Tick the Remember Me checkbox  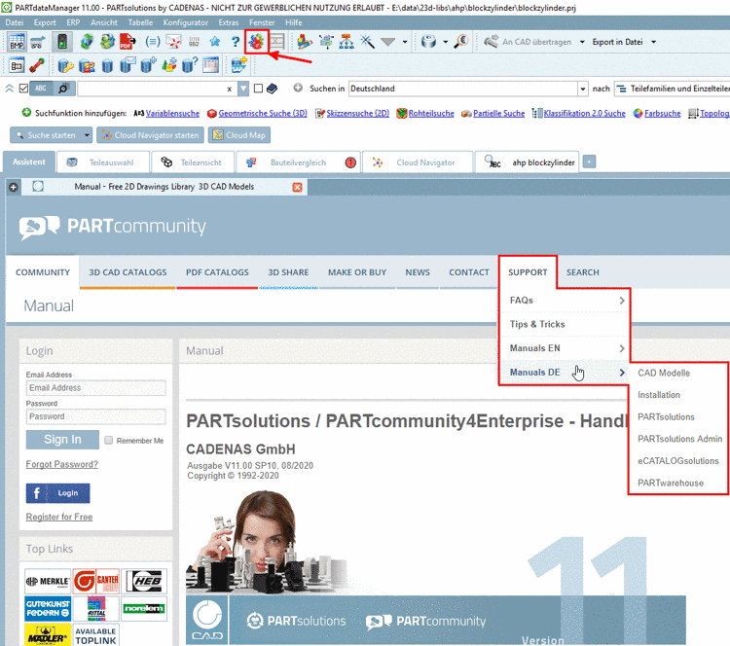point(108,441)
